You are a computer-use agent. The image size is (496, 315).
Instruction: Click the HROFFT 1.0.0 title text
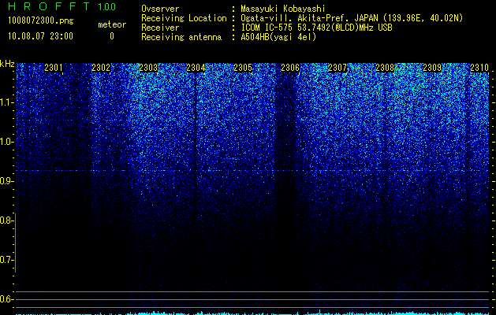62,6
